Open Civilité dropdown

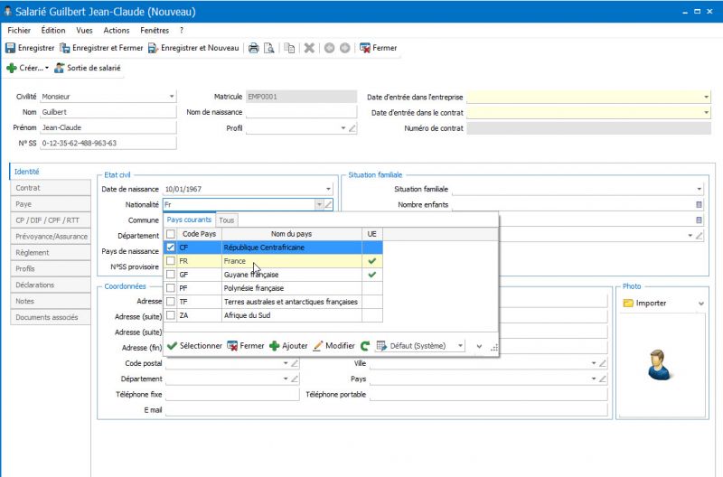(x=172, y=97)
